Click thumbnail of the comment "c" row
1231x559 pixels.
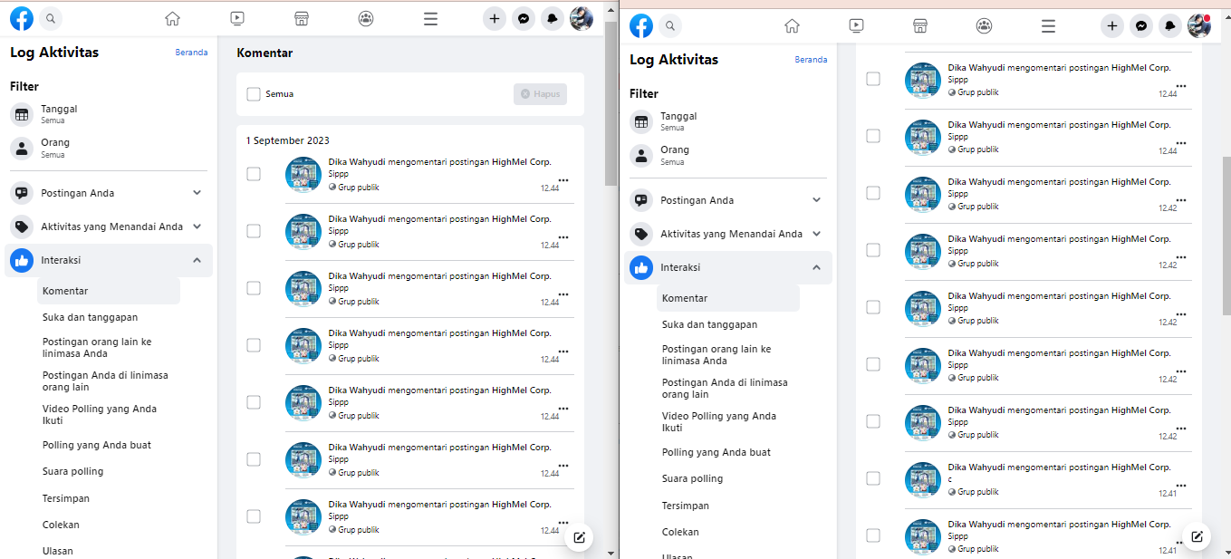tap(923, 480)
